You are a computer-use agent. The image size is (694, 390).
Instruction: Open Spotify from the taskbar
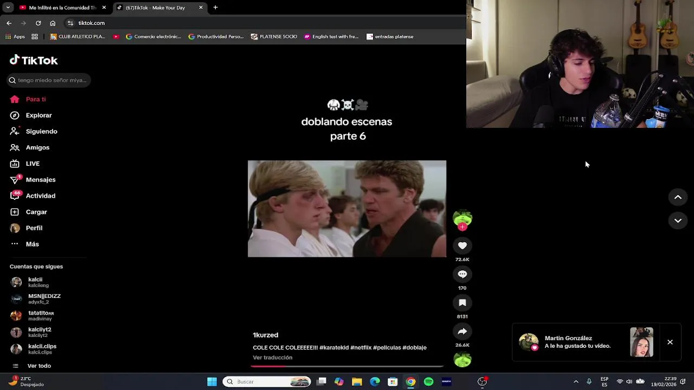click(428, 382)
